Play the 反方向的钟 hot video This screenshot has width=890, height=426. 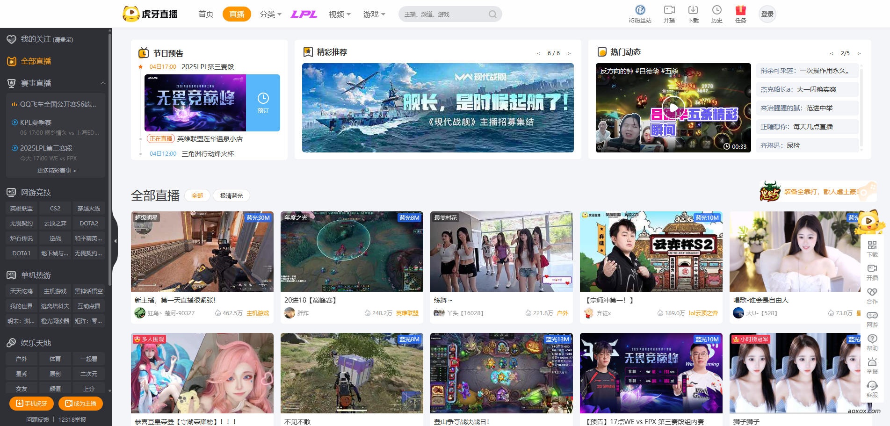[673, 108]
